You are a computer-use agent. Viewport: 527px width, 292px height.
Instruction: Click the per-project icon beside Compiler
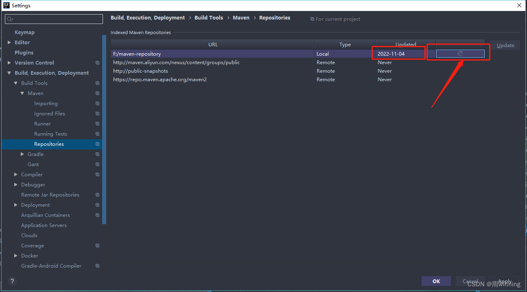click(x=97, y=175)
